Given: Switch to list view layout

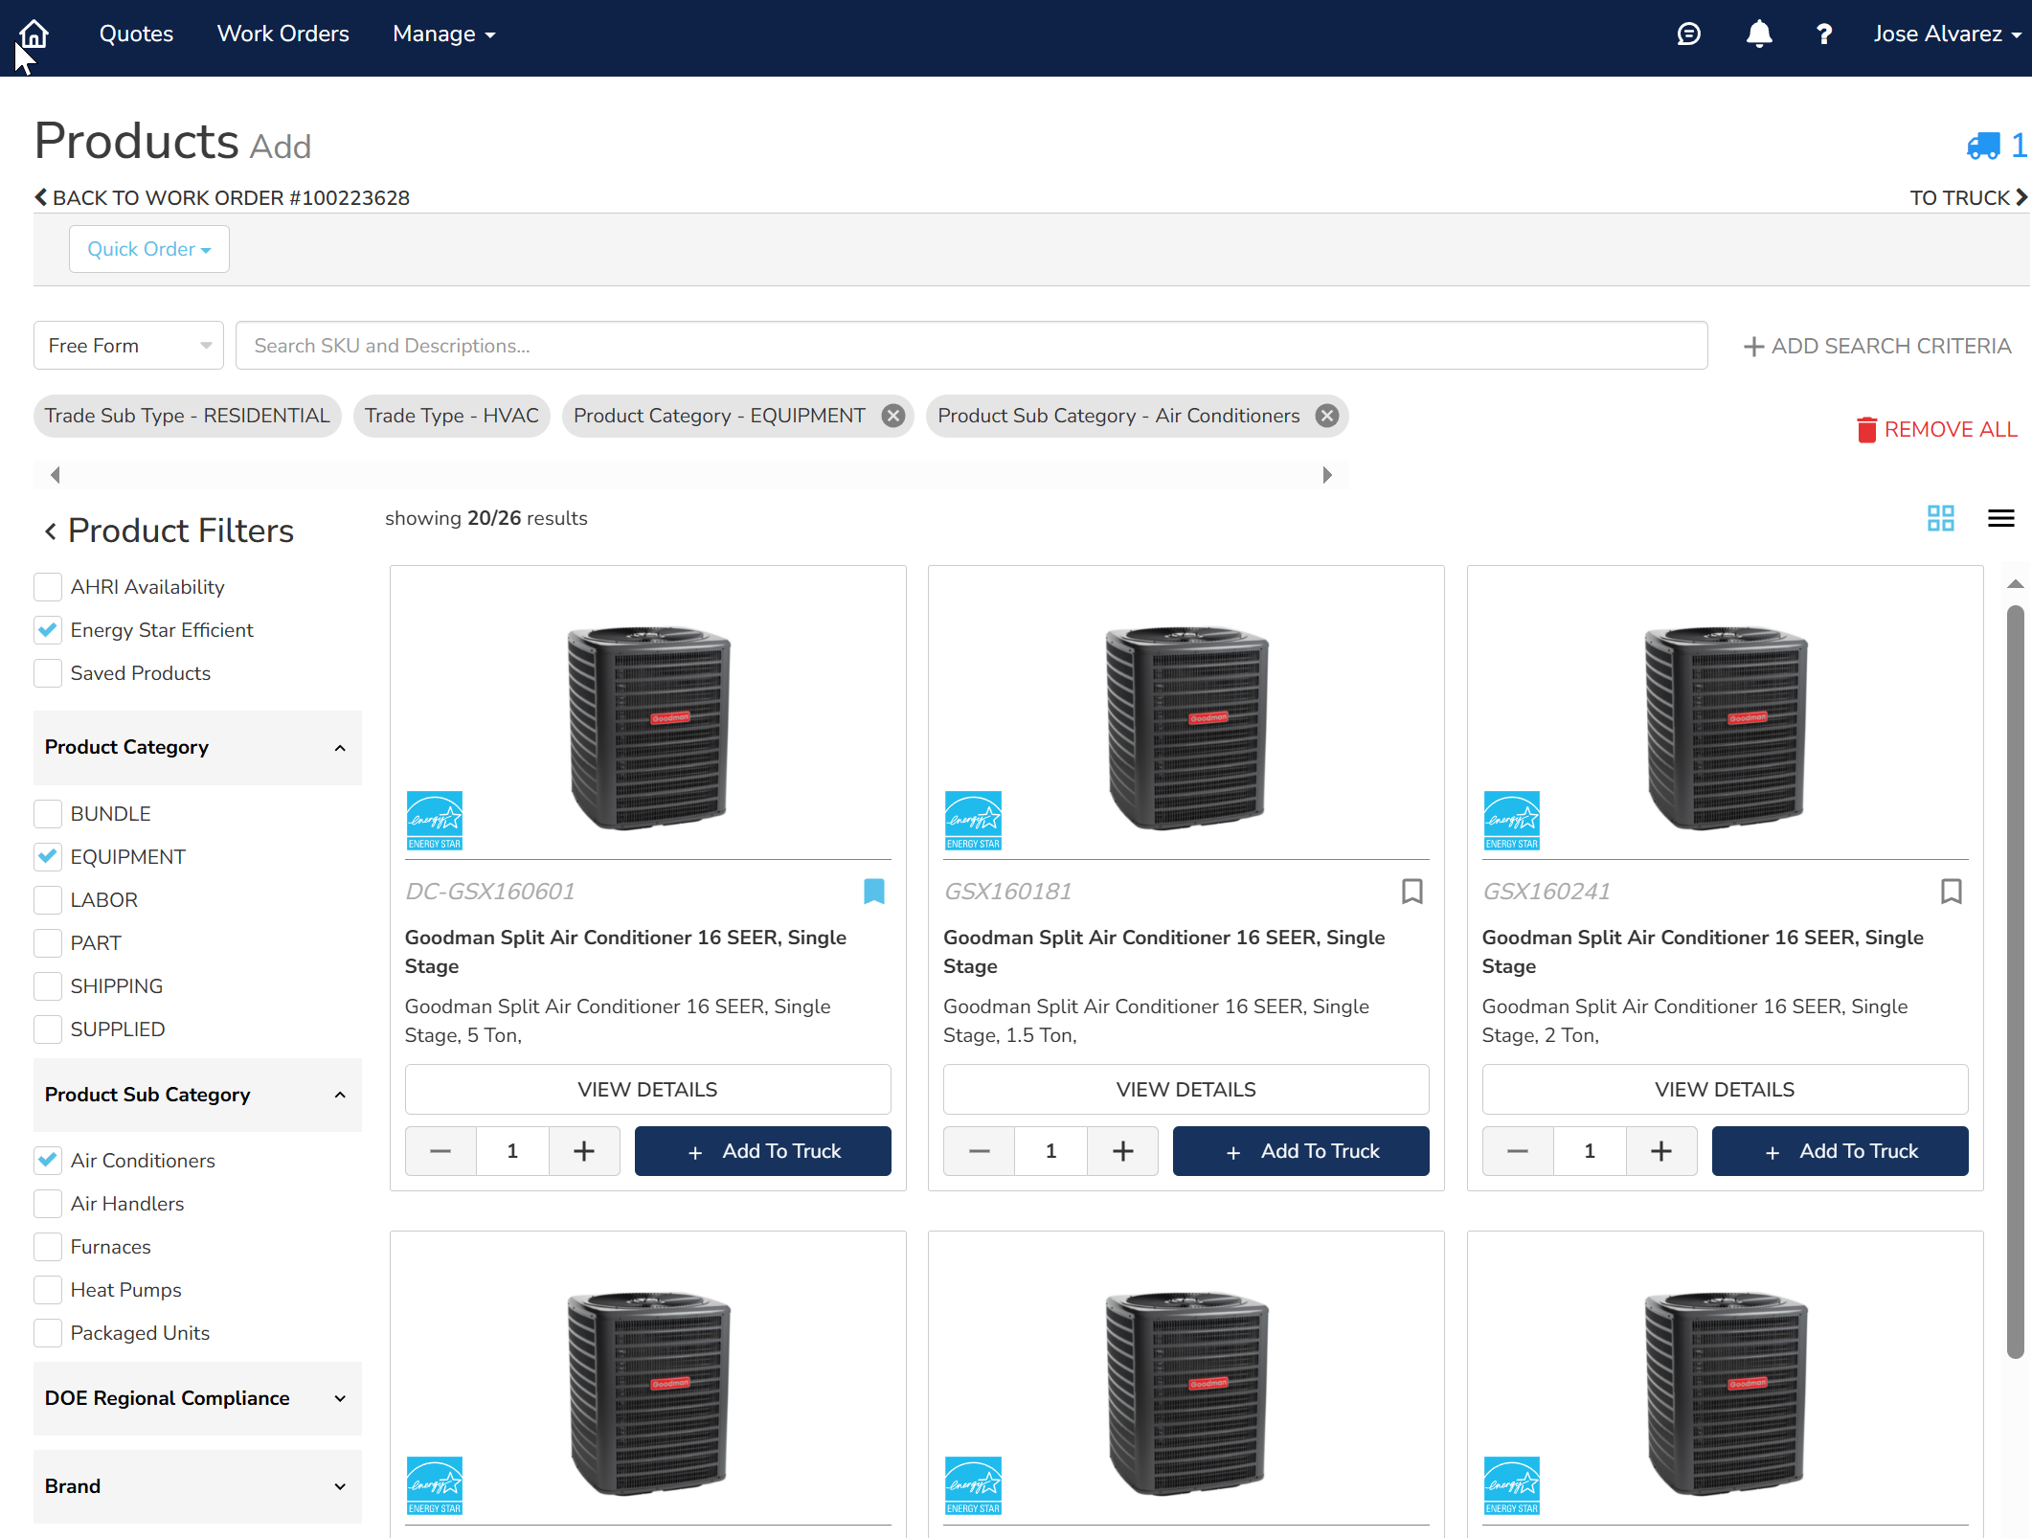Looking at the screenshot, I should coord(2000,518).
